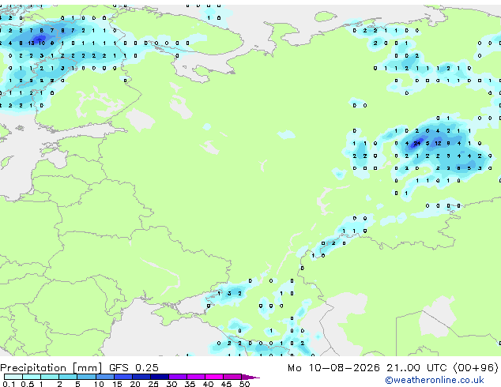The width and height of the screenshot is (501, 387).
Task: Click the 45–50 mm legend swatch
Action: point(232,377)
